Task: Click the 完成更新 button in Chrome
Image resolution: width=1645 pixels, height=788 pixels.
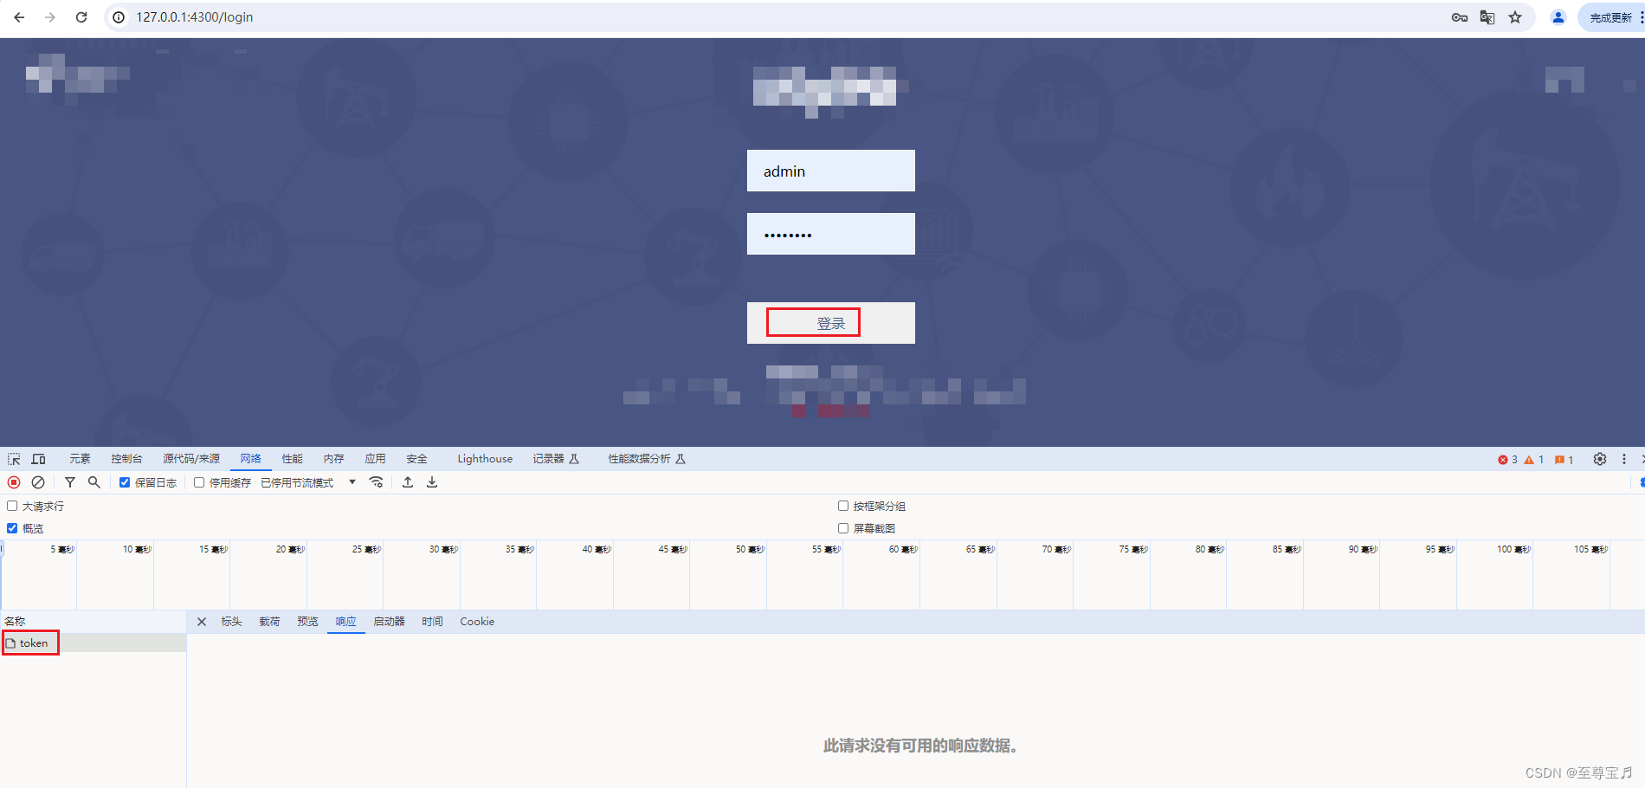Action: coord(1610,16)
